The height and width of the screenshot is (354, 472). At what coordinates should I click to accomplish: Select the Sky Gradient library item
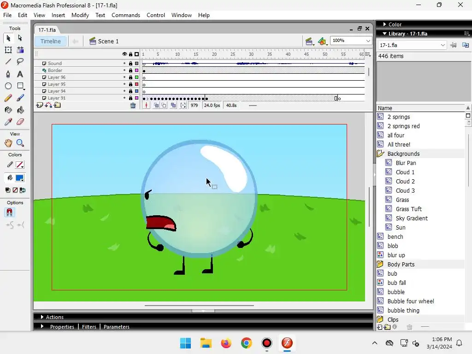click(x=412, y=218)
